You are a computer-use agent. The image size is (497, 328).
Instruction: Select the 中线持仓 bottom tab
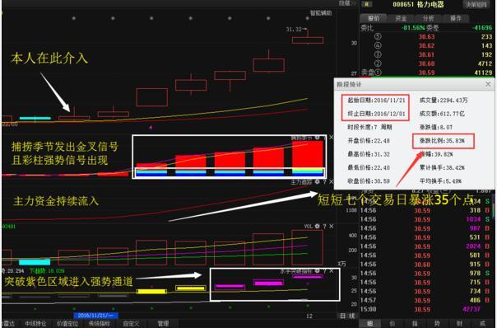click(35, 324)
